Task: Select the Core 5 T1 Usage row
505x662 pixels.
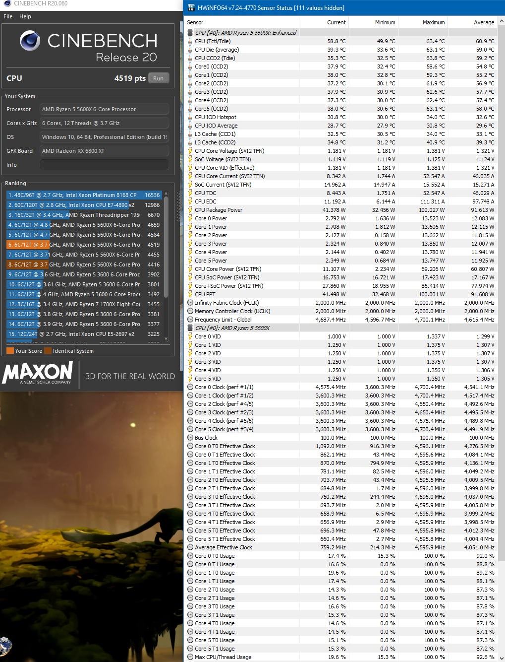Action: [x=341, y=649]
